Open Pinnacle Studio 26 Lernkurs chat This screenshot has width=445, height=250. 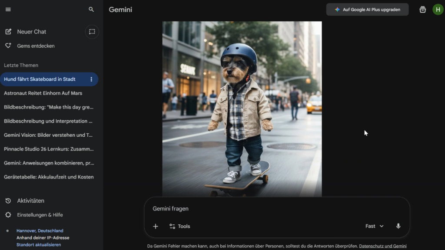click(x=48, y=149)
